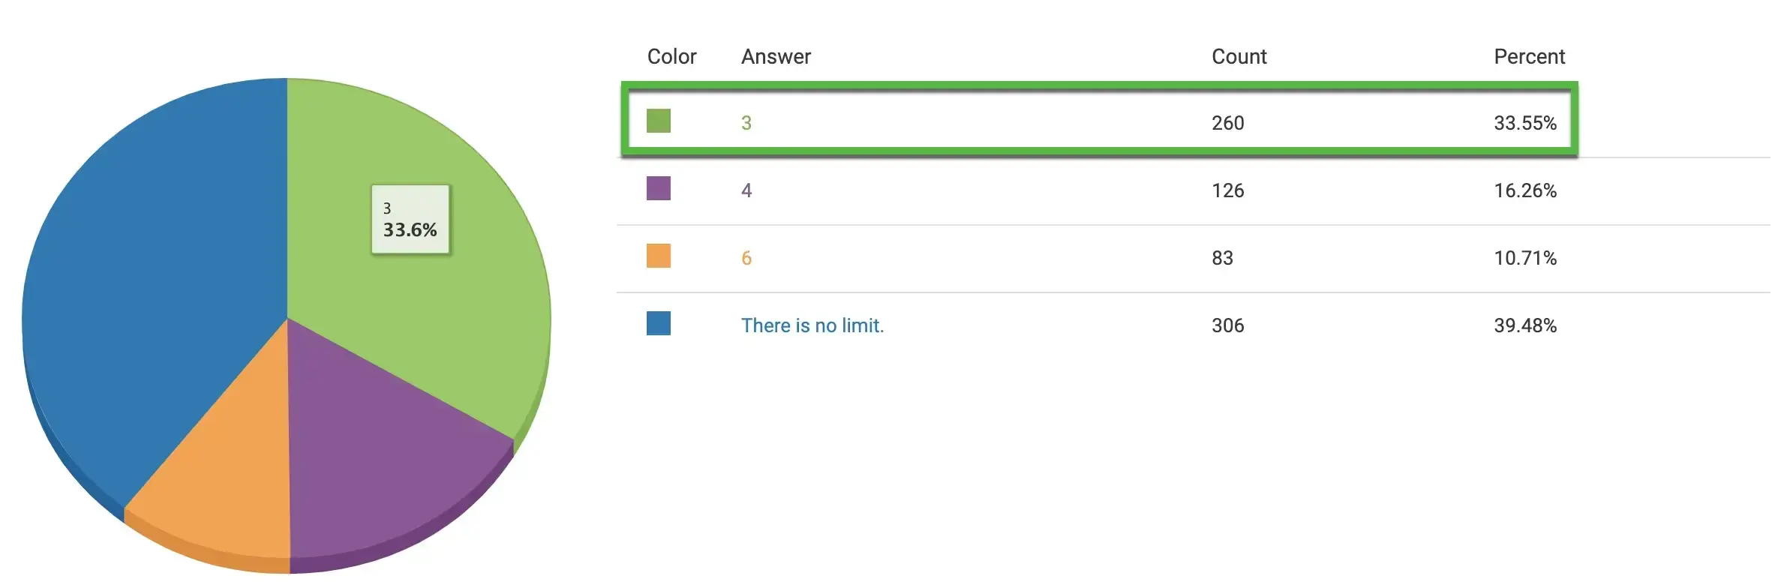
Task: Click the orange answer label '6'
Action: (746, 258)
